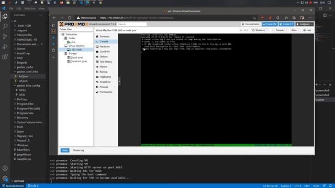The width and height of the screenshot is (335, 188).
Task: Open the Run and Debug view icon
Action: tap(5, 46)
